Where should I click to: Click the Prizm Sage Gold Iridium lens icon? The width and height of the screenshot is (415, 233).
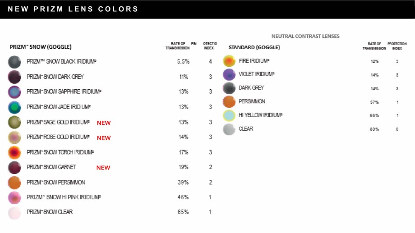click(x=14, y=122)
